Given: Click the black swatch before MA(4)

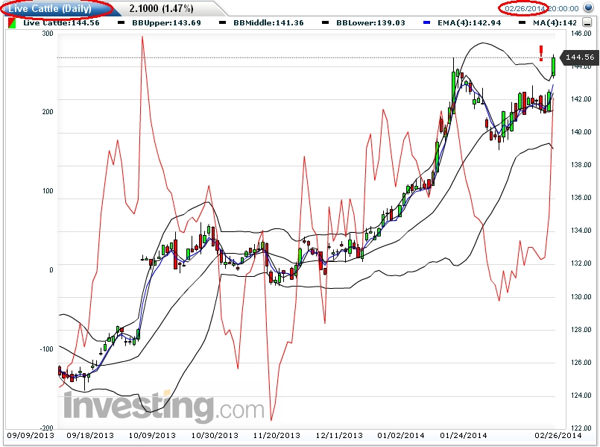Looking at the screenshot, I should coord(522,23).
